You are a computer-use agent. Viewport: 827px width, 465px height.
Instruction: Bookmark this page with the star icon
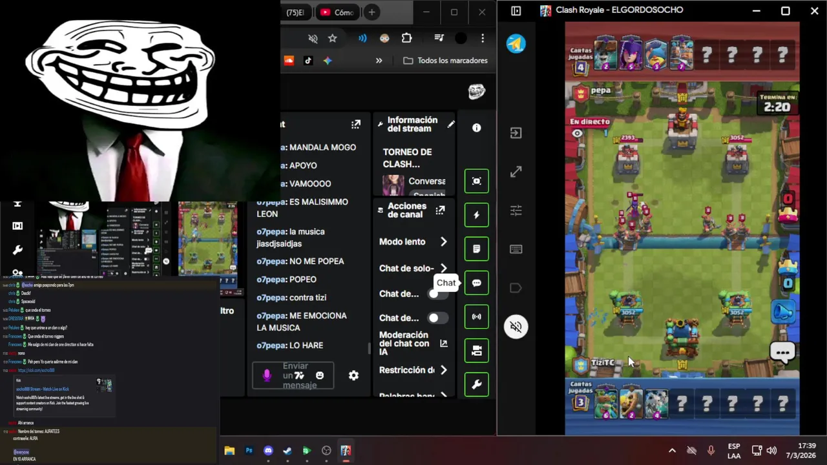click(x=332, y=39)
